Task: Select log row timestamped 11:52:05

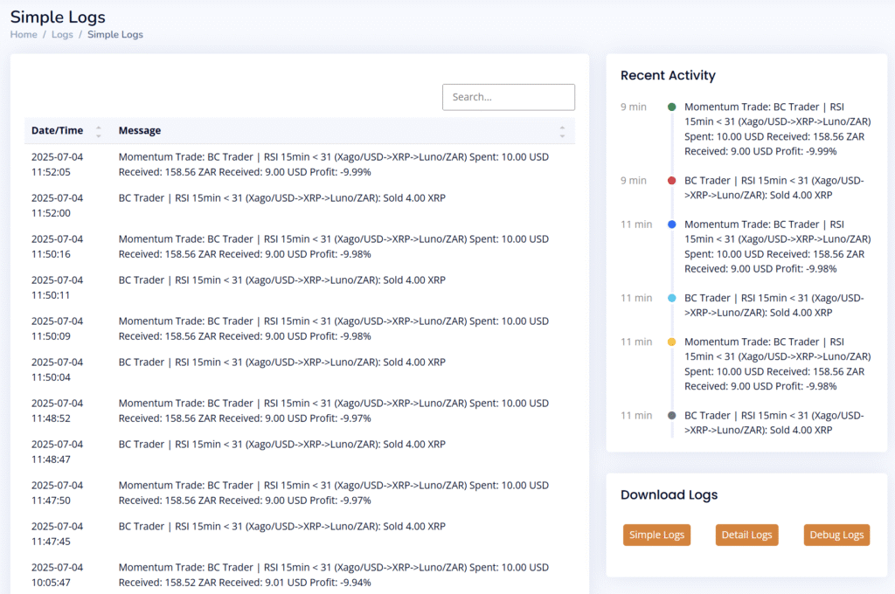Action: [x=297, y=164]
